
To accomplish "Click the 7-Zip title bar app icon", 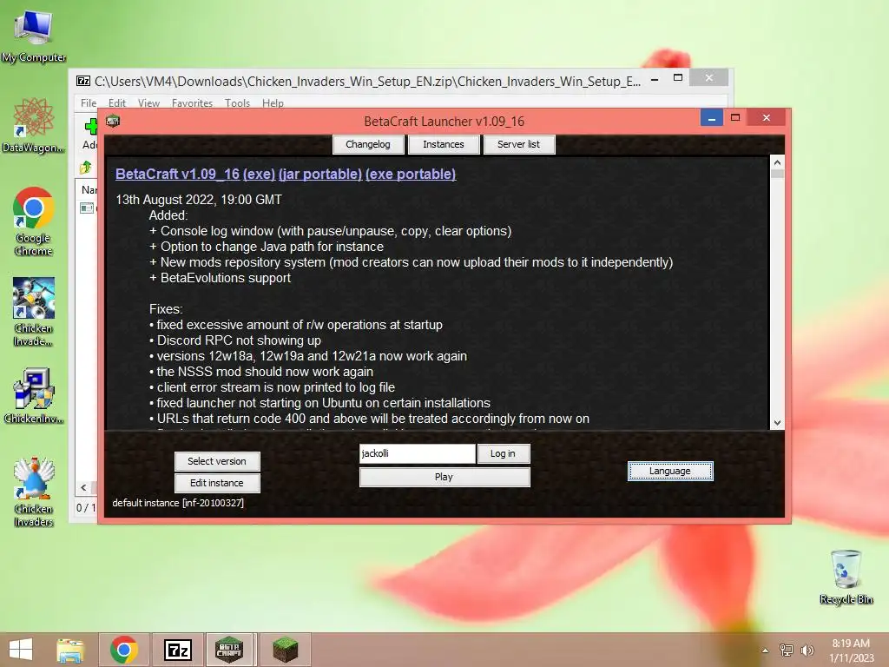I will coord(83,81).
